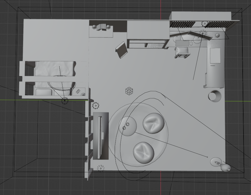Click the tilted panel object left of the shelf
Screen dimensions: 251x195
122,50
